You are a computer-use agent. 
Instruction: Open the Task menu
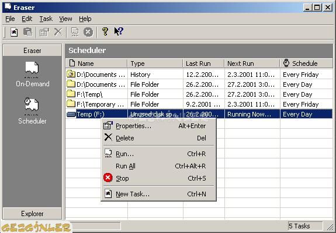(x=46, y=19)
